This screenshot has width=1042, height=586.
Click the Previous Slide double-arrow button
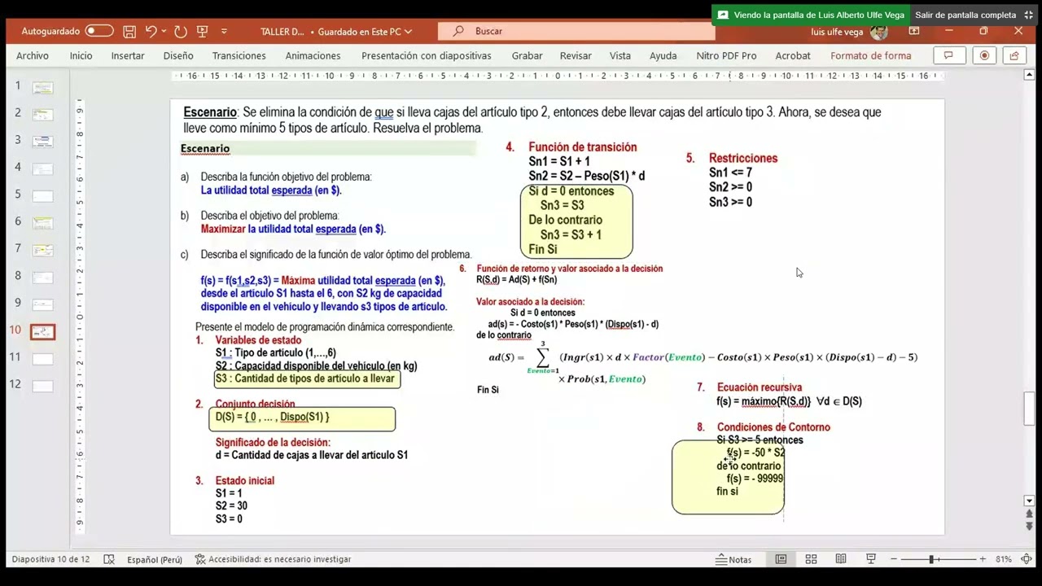1030,514
